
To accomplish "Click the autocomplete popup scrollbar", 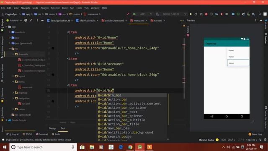I will (x=168, y=109).
